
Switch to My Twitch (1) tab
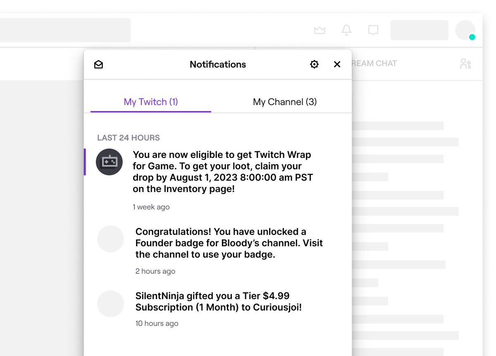pyautogui.click(x=151, y=102)
